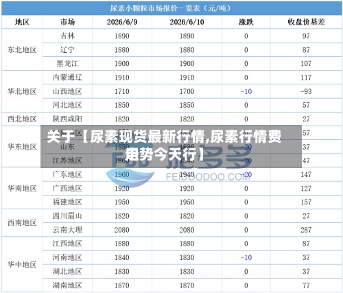Click the 2026/6/9 price 1950 for 福建地区

[x=122, y=202]
